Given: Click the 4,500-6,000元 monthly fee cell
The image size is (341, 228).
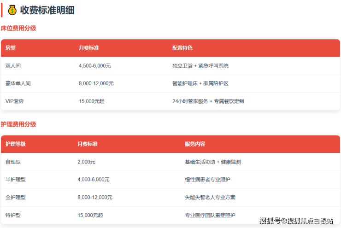Looking at the screenshot, I should [x=94, y=66].
